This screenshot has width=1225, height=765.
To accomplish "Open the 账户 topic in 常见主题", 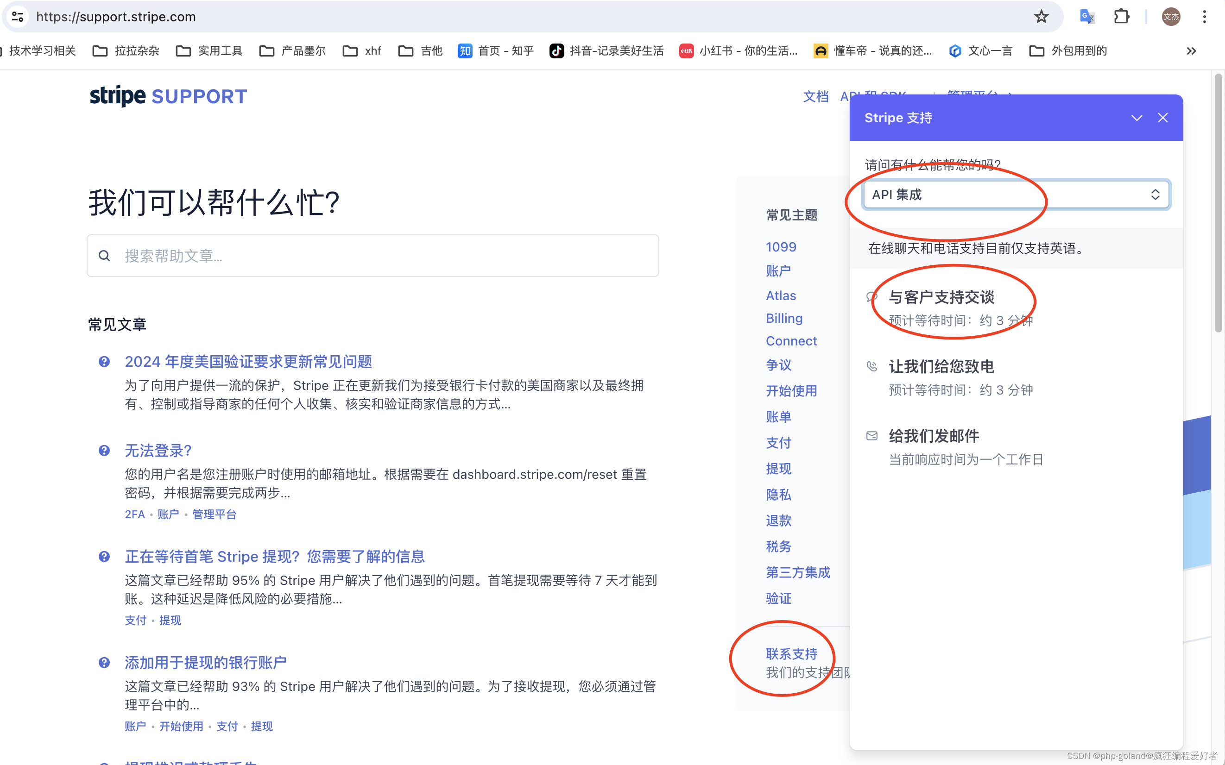I will tap(778, 271).
